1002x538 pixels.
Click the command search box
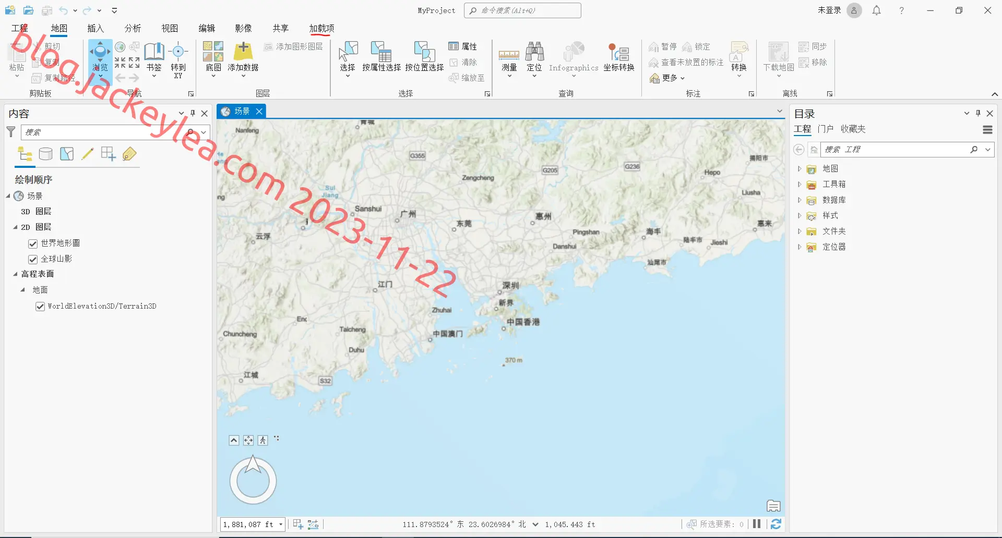click(x=522, y=10)
